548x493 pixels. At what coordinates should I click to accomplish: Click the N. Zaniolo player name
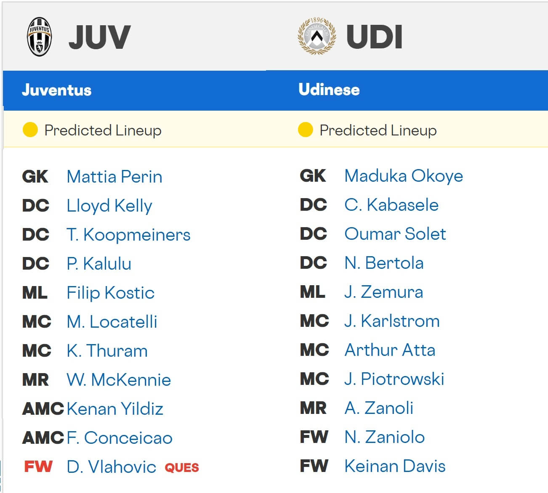(x=384, y=437)
